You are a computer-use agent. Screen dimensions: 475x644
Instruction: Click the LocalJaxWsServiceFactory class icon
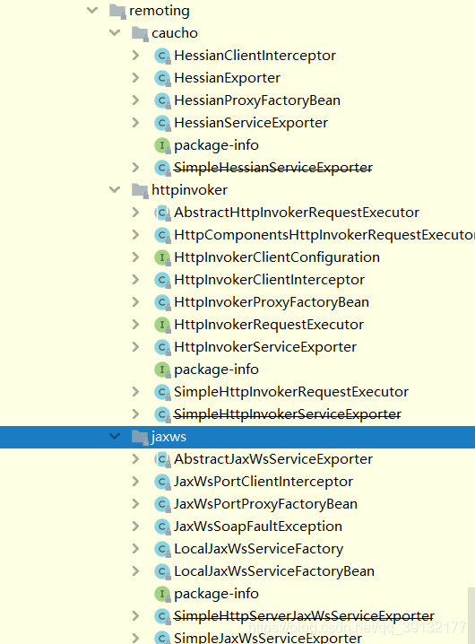[x=162, y=549]
